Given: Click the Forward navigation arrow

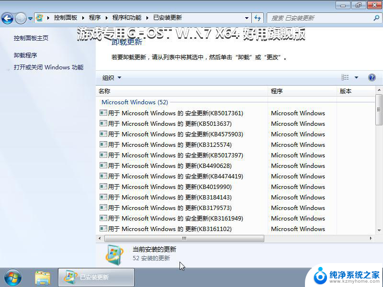Looking at the screenshot, I should point(21,18).
